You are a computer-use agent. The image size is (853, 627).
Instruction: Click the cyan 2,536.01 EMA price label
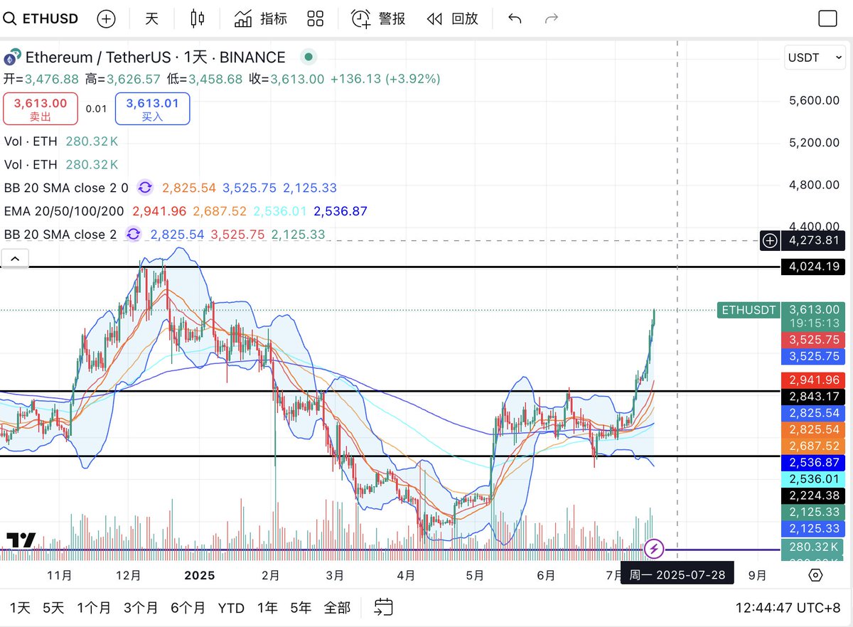(814, 478)
